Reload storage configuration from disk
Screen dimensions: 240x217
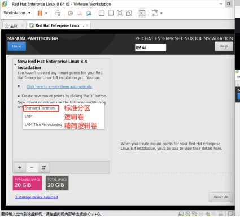[x=43, y=167]
